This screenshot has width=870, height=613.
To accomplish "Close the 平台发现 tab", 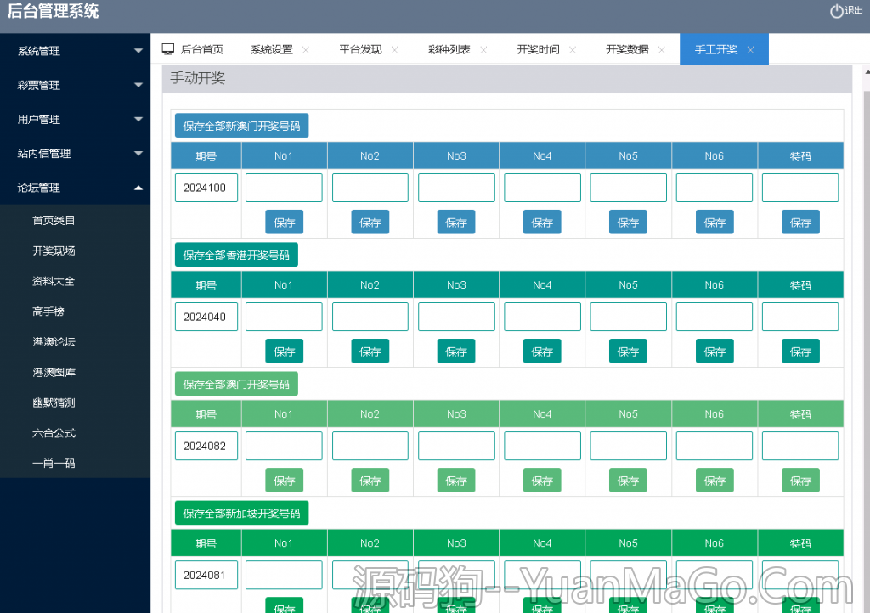I will coord(395,50).
